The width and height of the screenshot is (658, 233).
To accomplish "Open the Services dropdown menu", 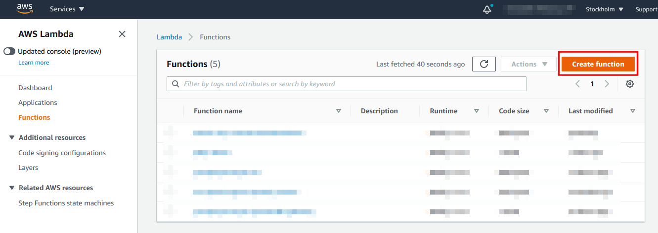I will pos(67,9).
